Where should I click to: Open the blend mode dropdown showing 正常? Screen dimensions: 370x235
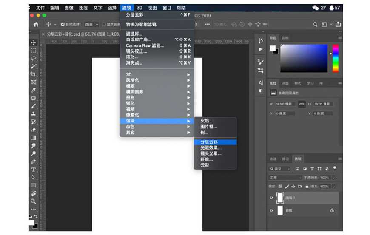click(285, 177)
